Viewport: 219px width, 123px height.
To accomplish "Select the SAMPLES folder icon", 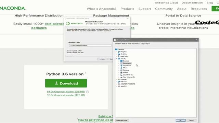I will 119,86.
